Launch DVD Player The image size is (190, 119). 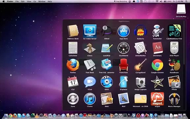[x=174, y=48]
